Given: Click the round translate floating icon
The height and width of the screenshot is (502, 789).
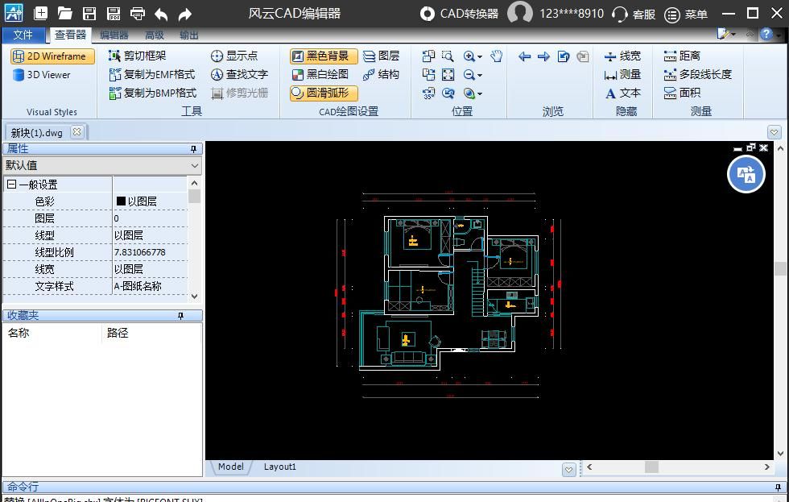Looking at the screenshot, I should 746,174.
